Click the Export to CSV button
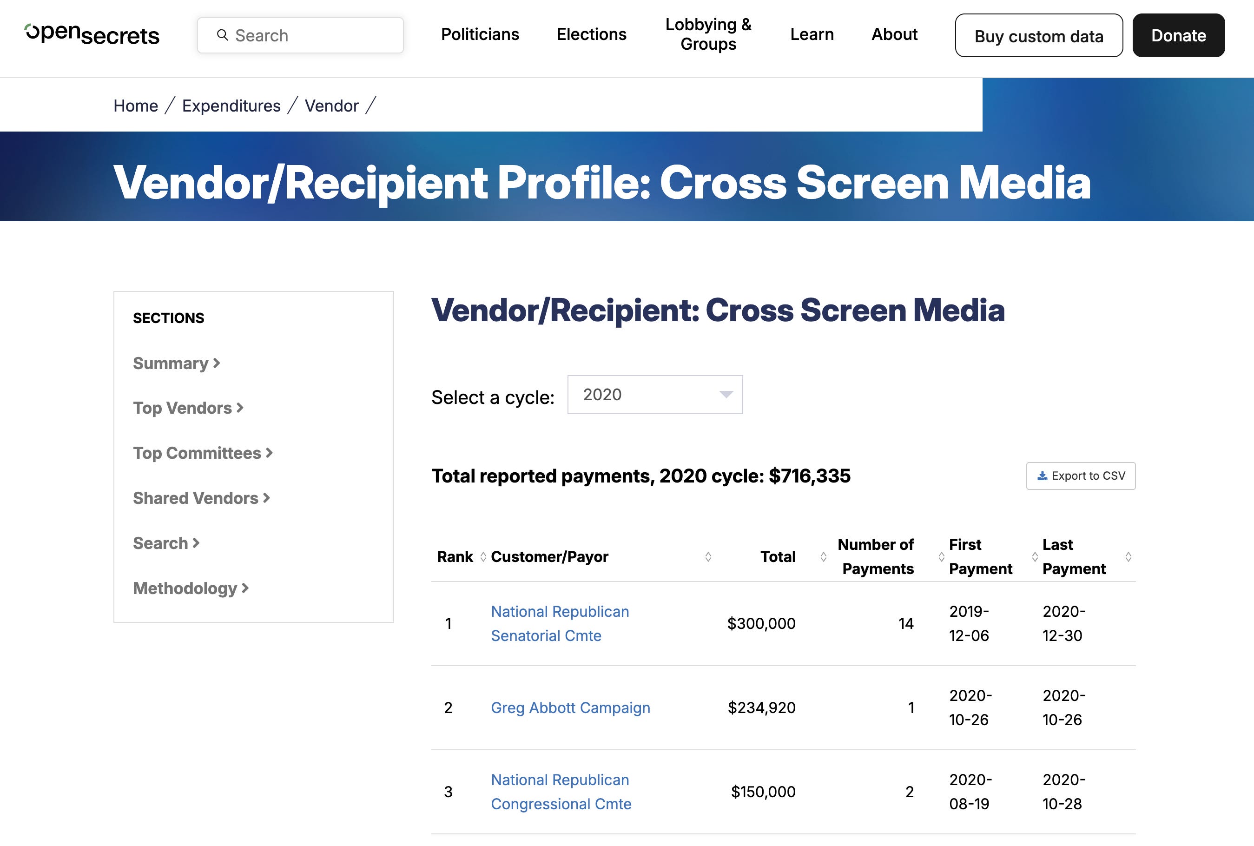 pyautogui.click(x=1080, y=476)
